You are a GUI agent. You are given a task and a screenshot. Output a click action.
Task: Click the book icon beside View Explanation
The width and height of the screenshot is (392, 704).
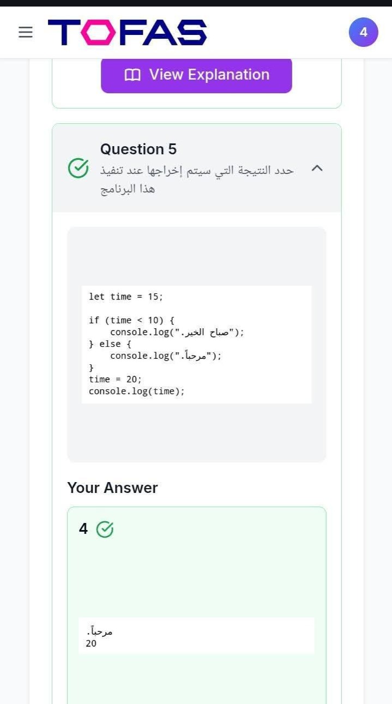coord(132,75)
